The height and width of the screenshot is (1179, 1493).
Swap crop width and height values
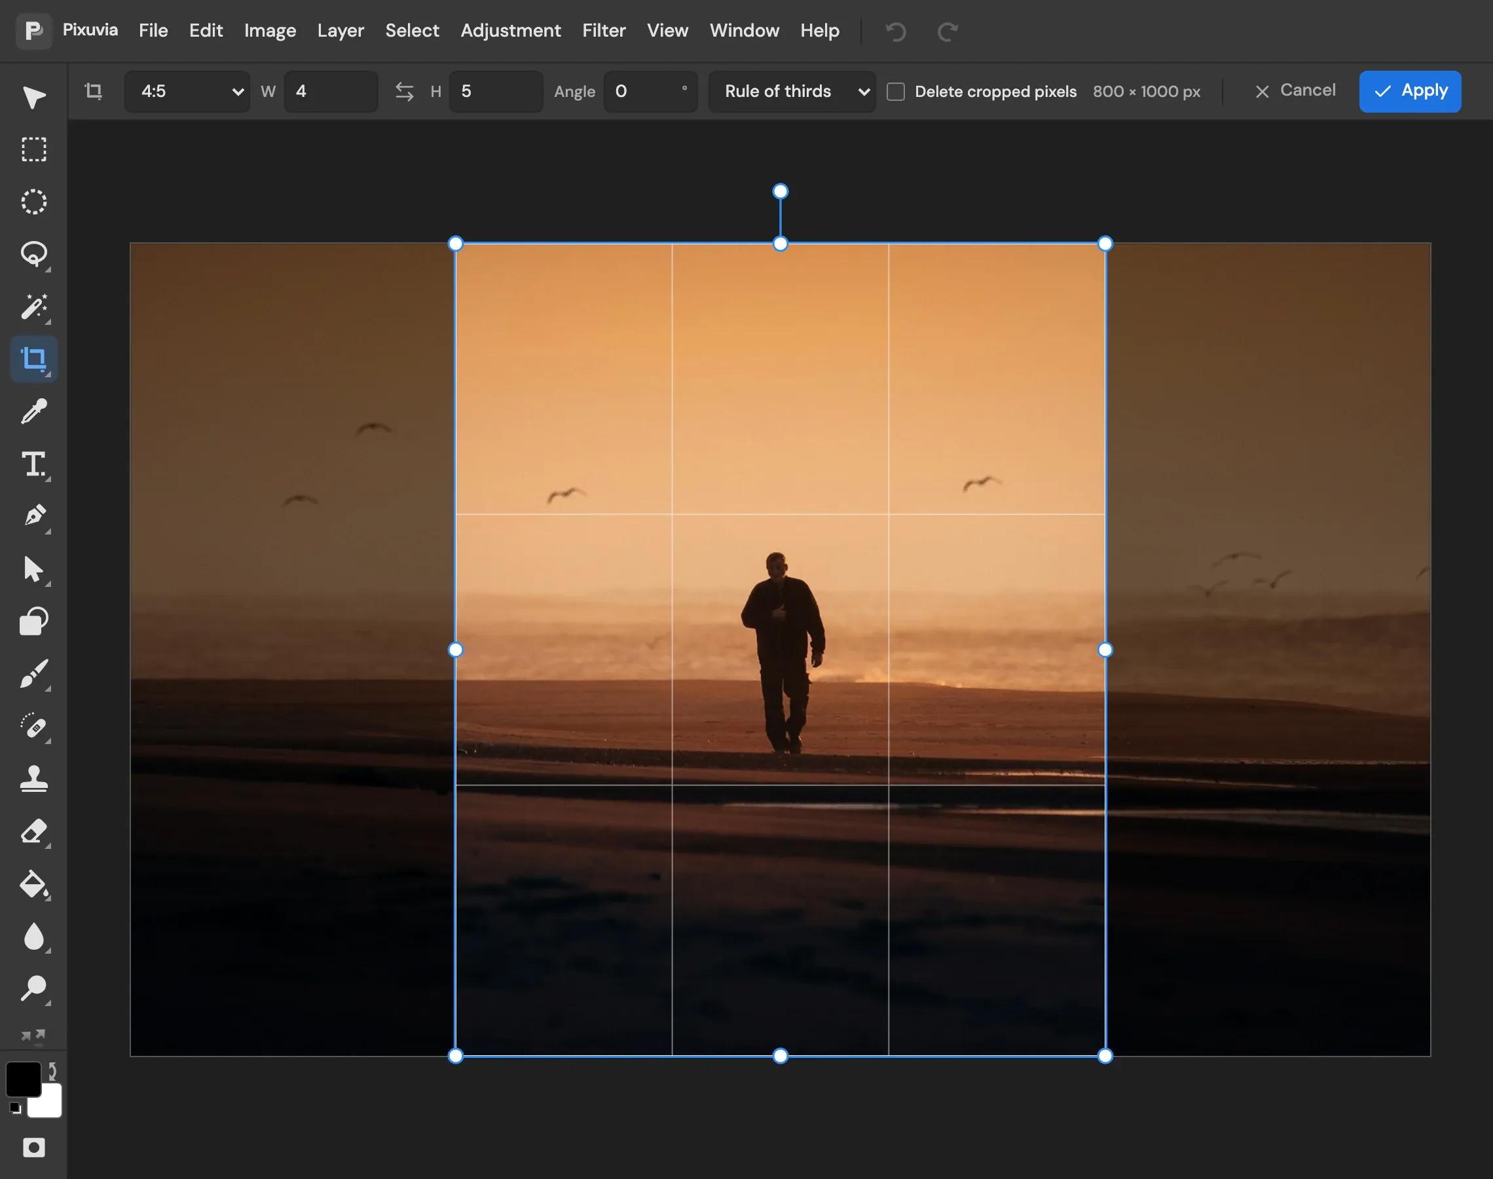[404, 91]
